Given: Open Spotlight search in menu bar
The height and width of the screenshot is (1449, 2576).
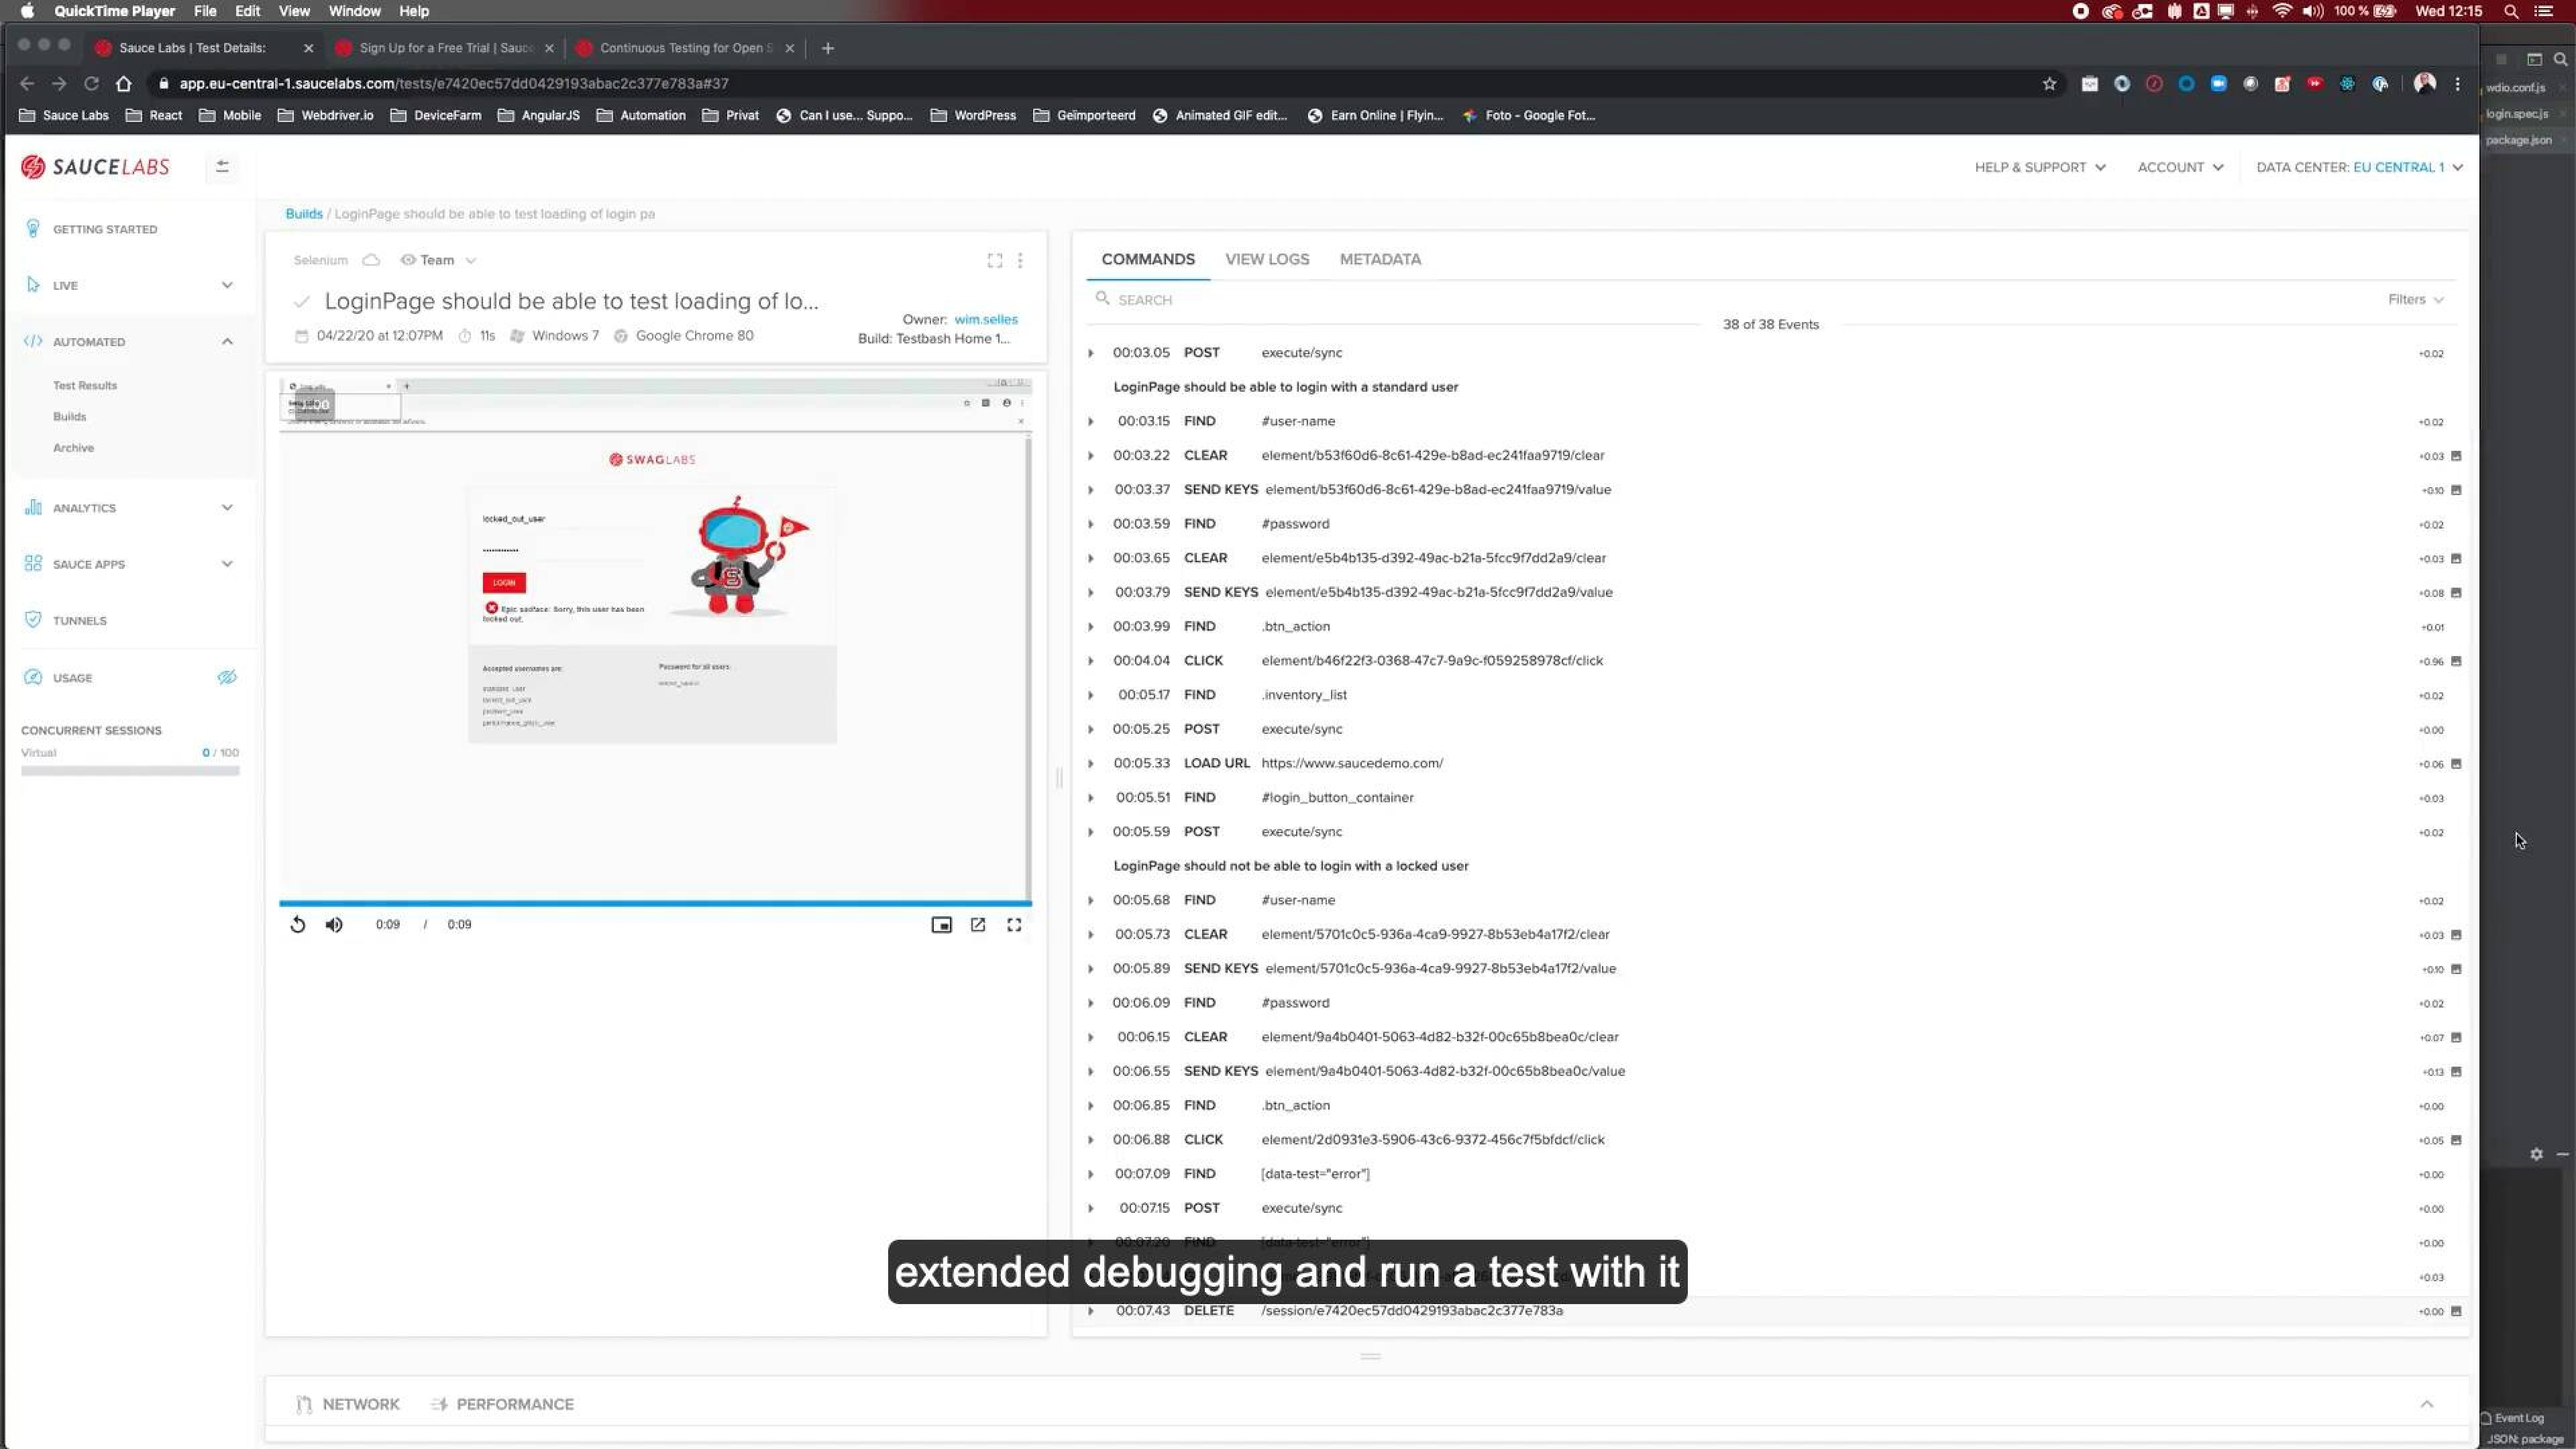Looking at the screenshot, I should pos(2511,11).
